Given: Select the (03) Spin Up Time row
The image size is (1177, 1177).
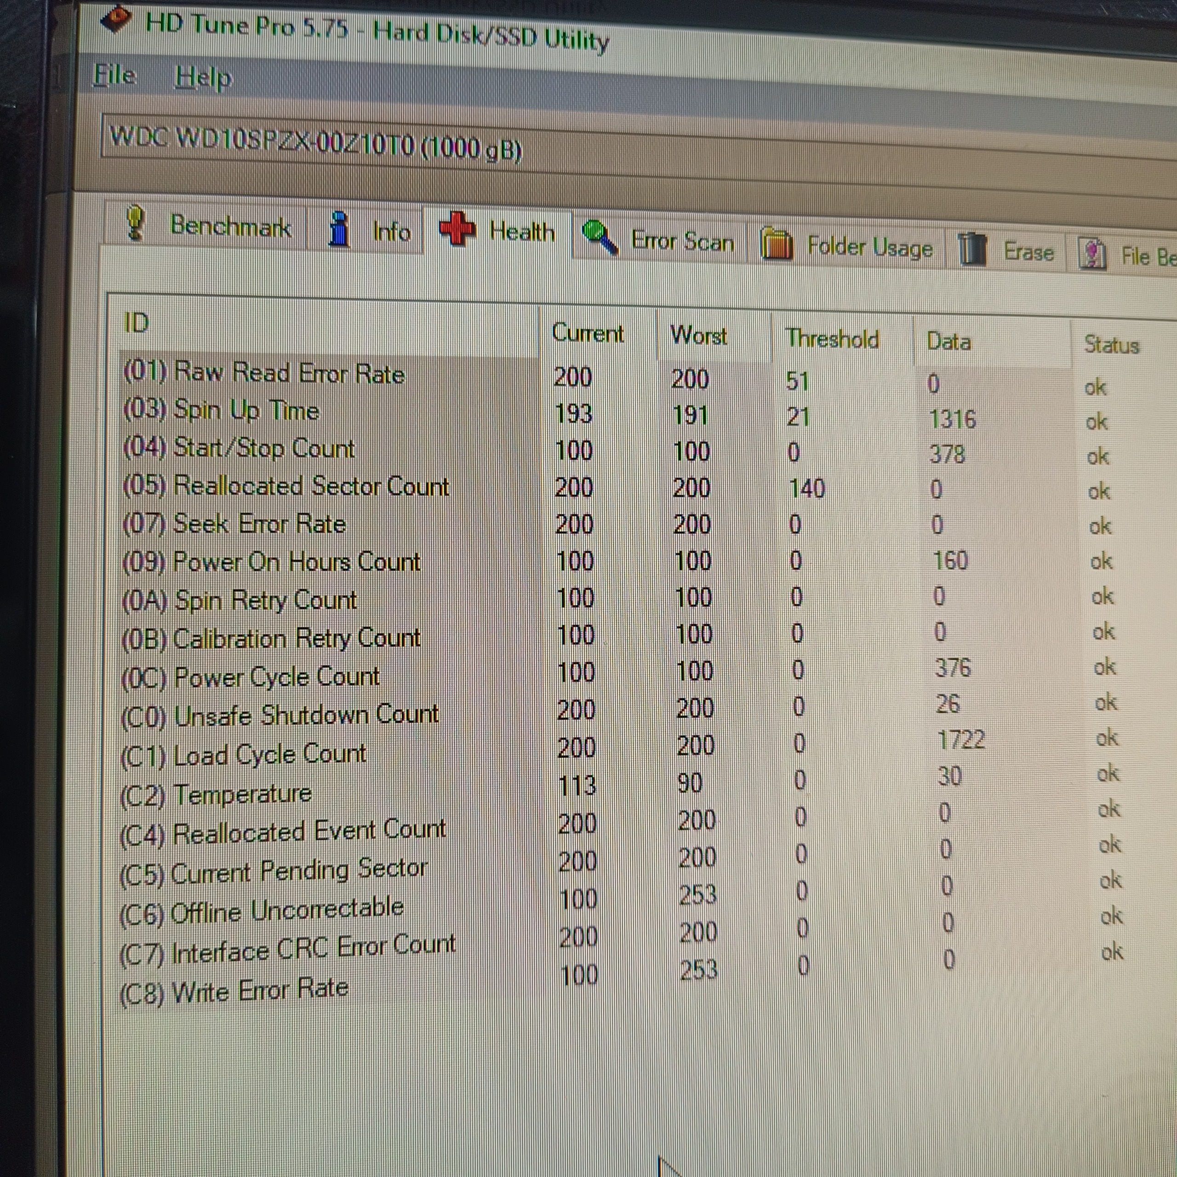Looking at the screenshot, I should [615, 415].
